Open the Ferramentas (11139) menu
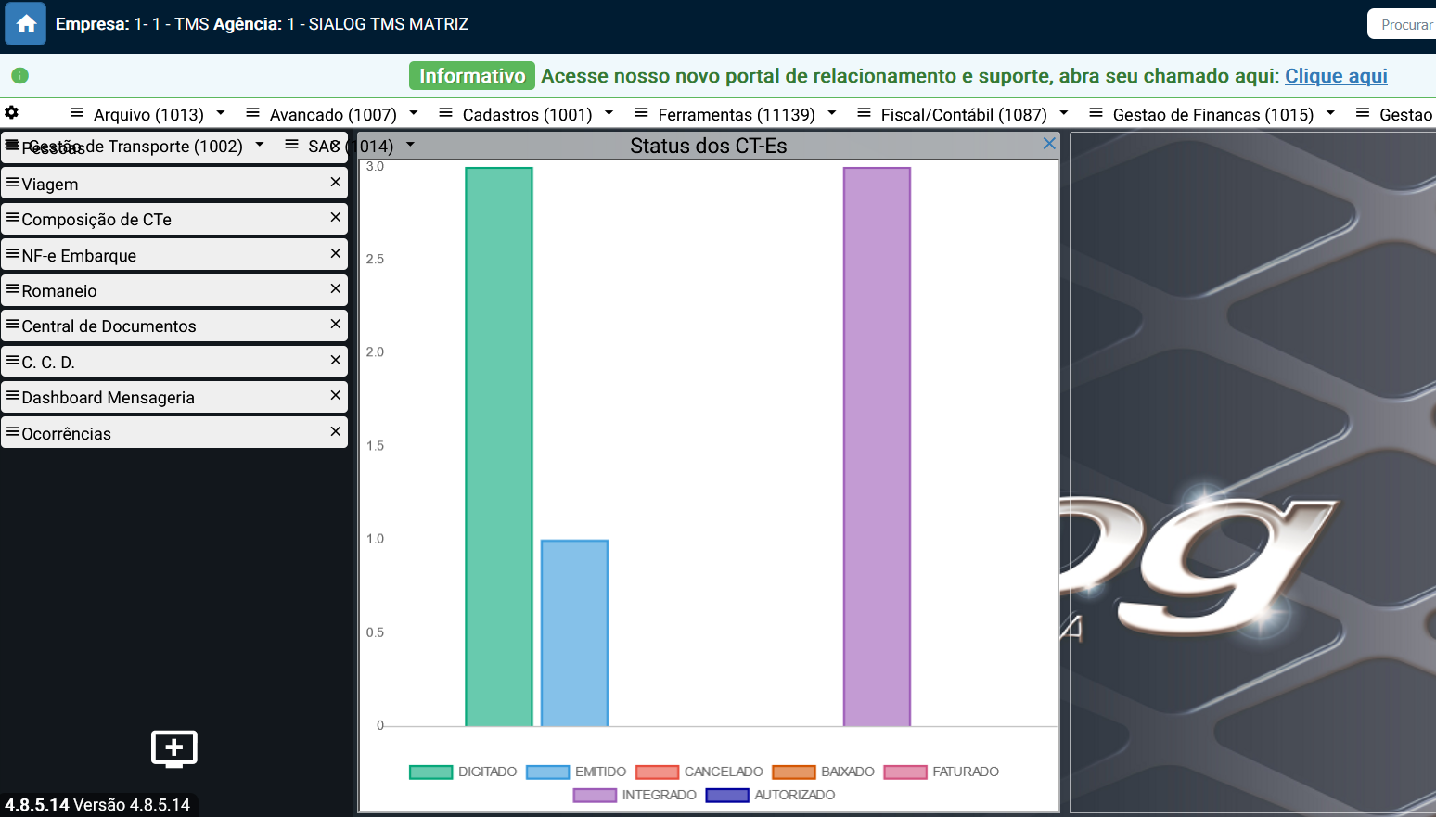The height and width of the screenshot is (817, 1436). point(736,114)
